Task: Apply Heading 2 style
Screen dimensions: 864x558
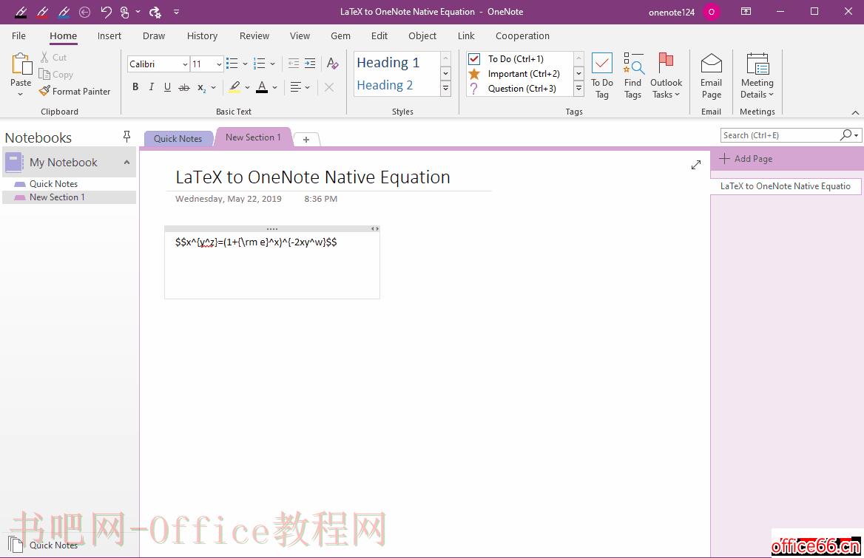Action: [x=385, y=85]
